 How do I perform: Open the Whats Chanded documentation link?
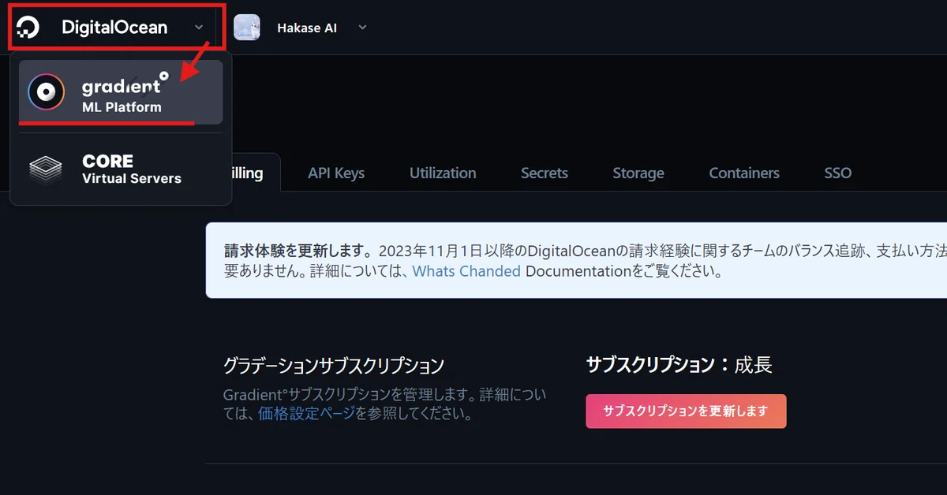coord(466,271)
